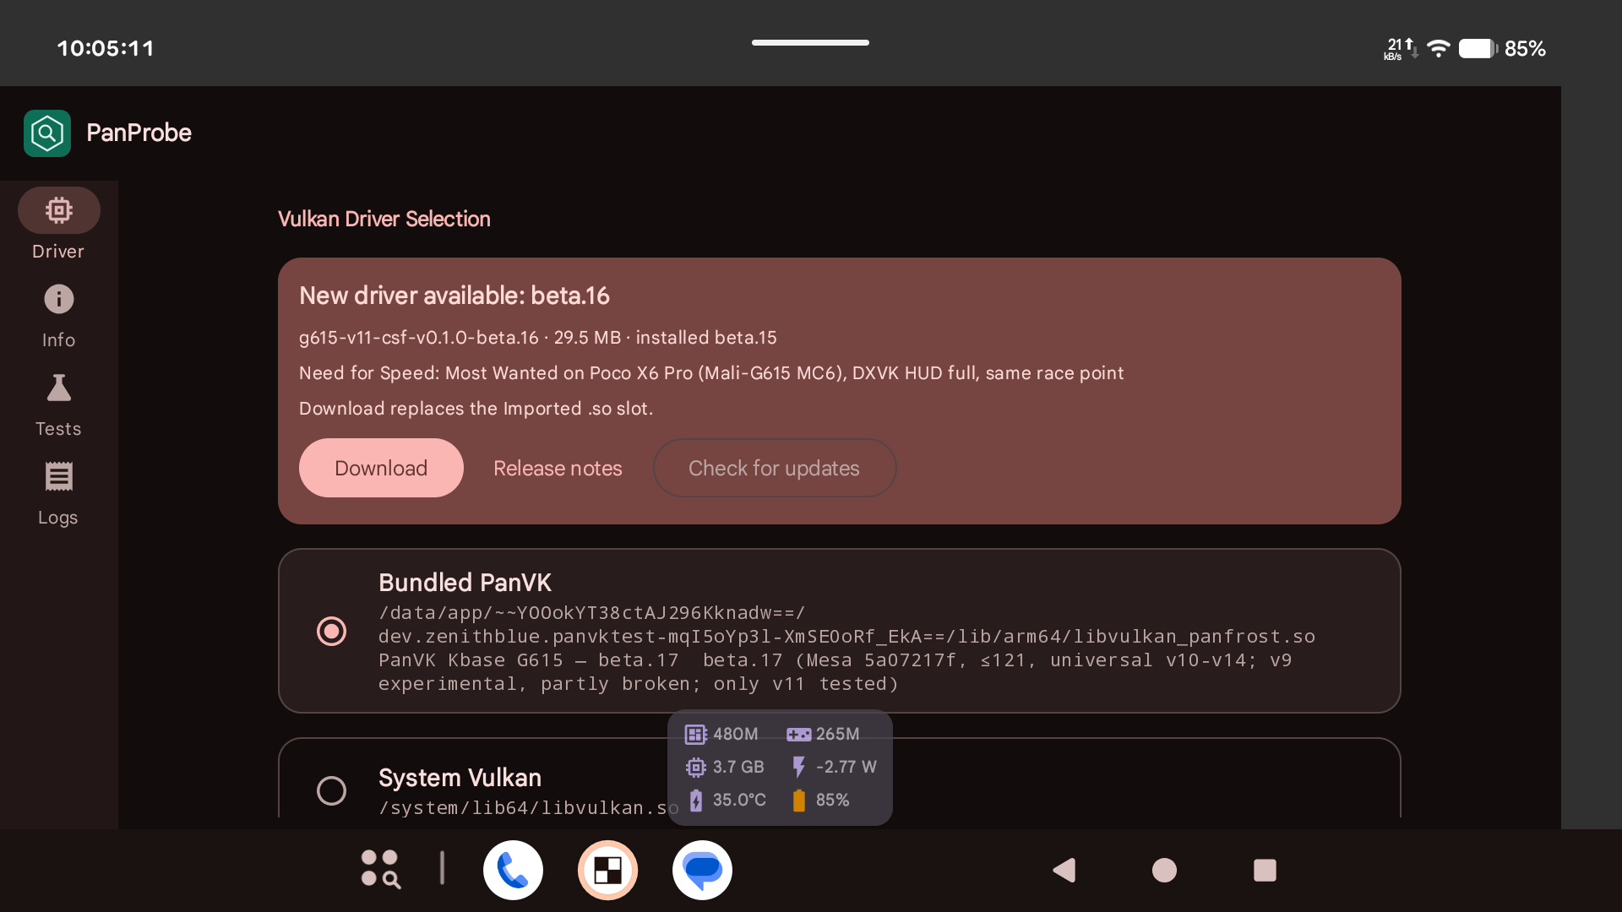Tap the -2.77 W power bolt icon

click(798, 767)
